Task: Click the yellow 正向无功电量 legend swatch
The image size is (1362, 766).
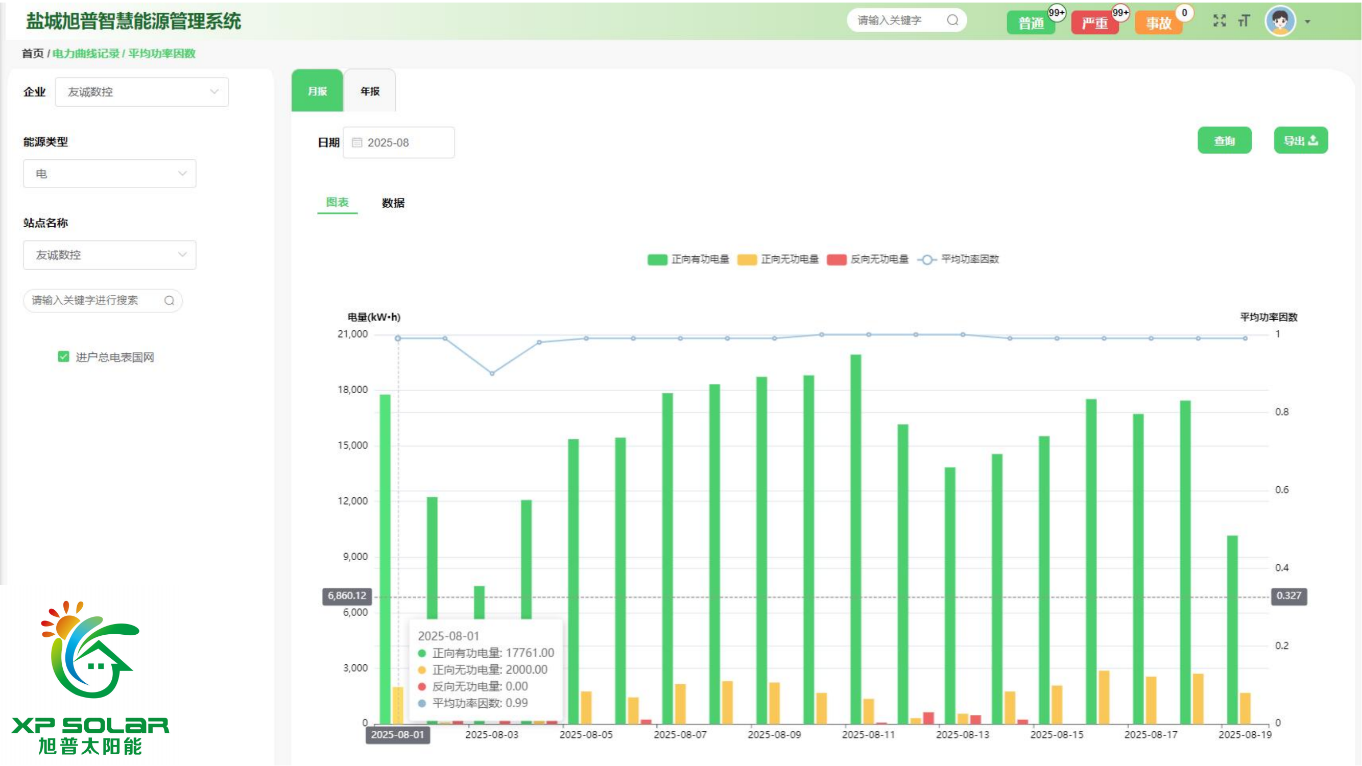Action: coord(747,259)
